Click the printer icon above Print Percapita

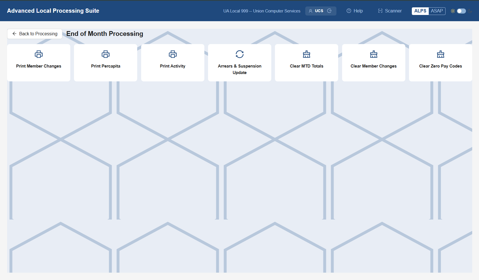105,54
